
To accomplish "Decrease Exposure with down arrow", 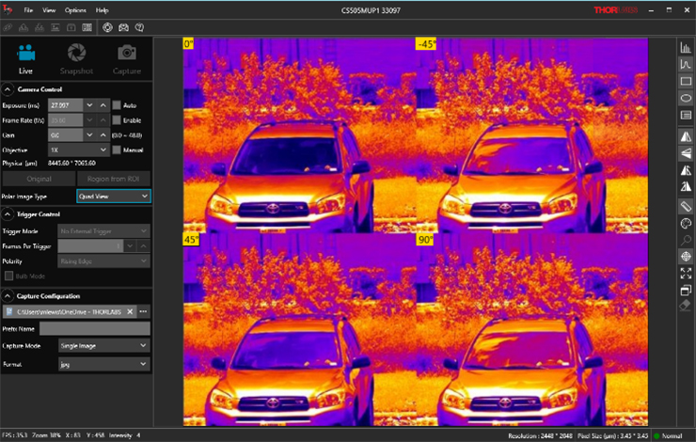I will tap(89, 105).
